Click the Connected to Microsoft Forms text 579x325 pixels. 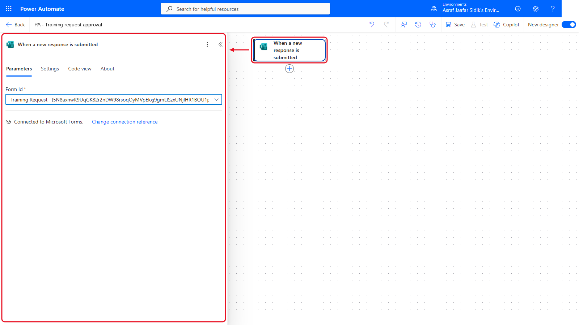coord(48,122)
